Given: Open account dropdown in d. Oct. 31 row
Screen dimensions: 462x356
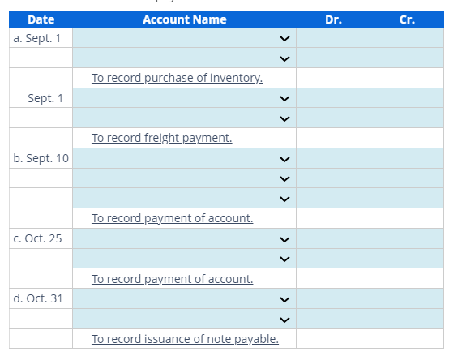Looking at the screenshot, I should tap(185, 298).
